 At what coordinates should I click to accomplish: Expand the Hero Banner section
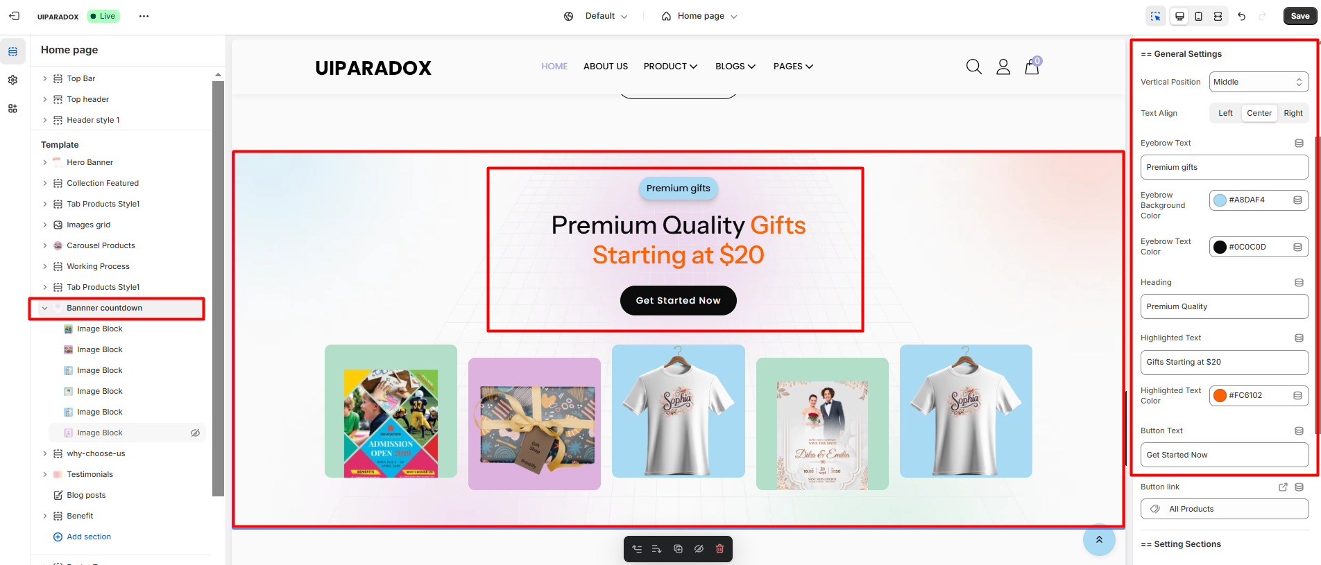(x=45, y=162)
